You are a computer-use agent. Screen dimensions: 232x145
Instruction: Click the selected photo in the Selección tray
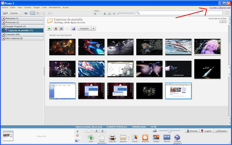(8, 136)
